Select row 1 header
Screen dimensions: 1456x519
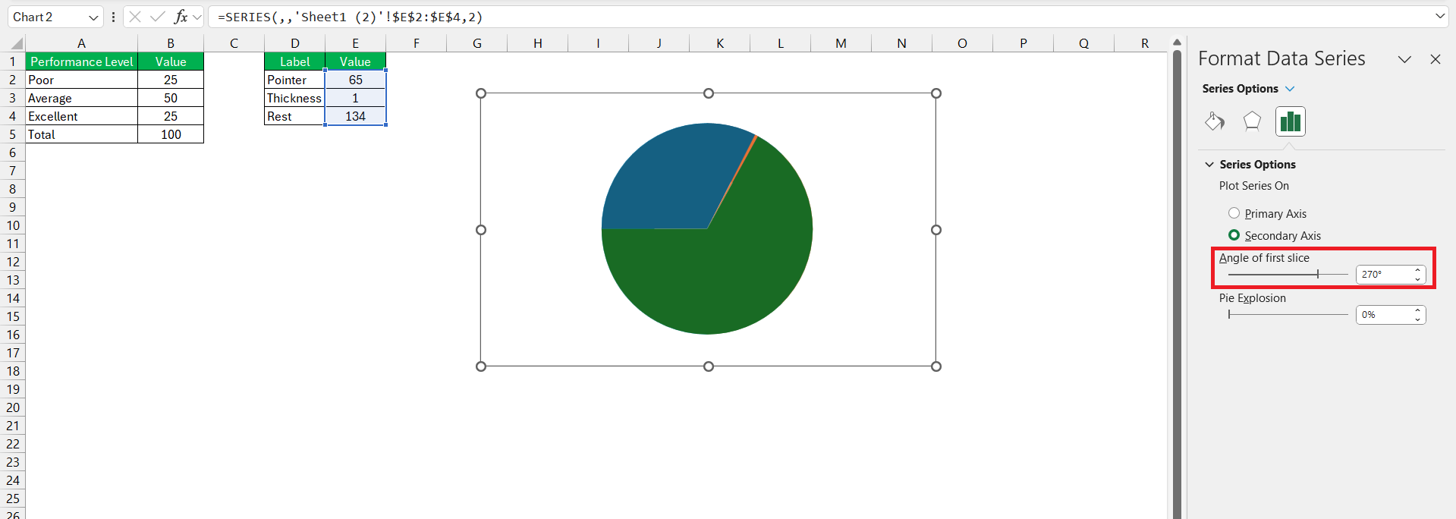[12, 61]
